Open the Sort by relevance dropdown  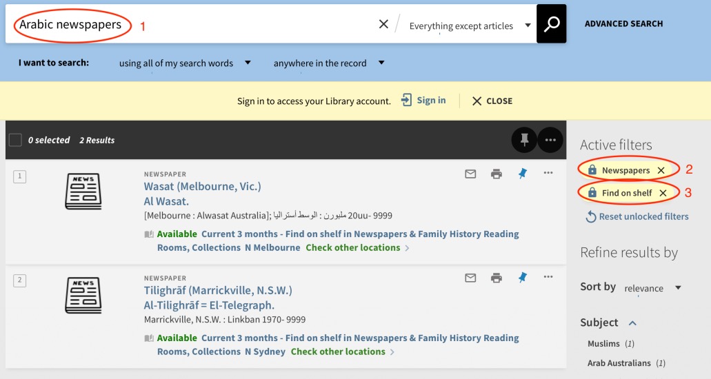click(x=653, y=288)
